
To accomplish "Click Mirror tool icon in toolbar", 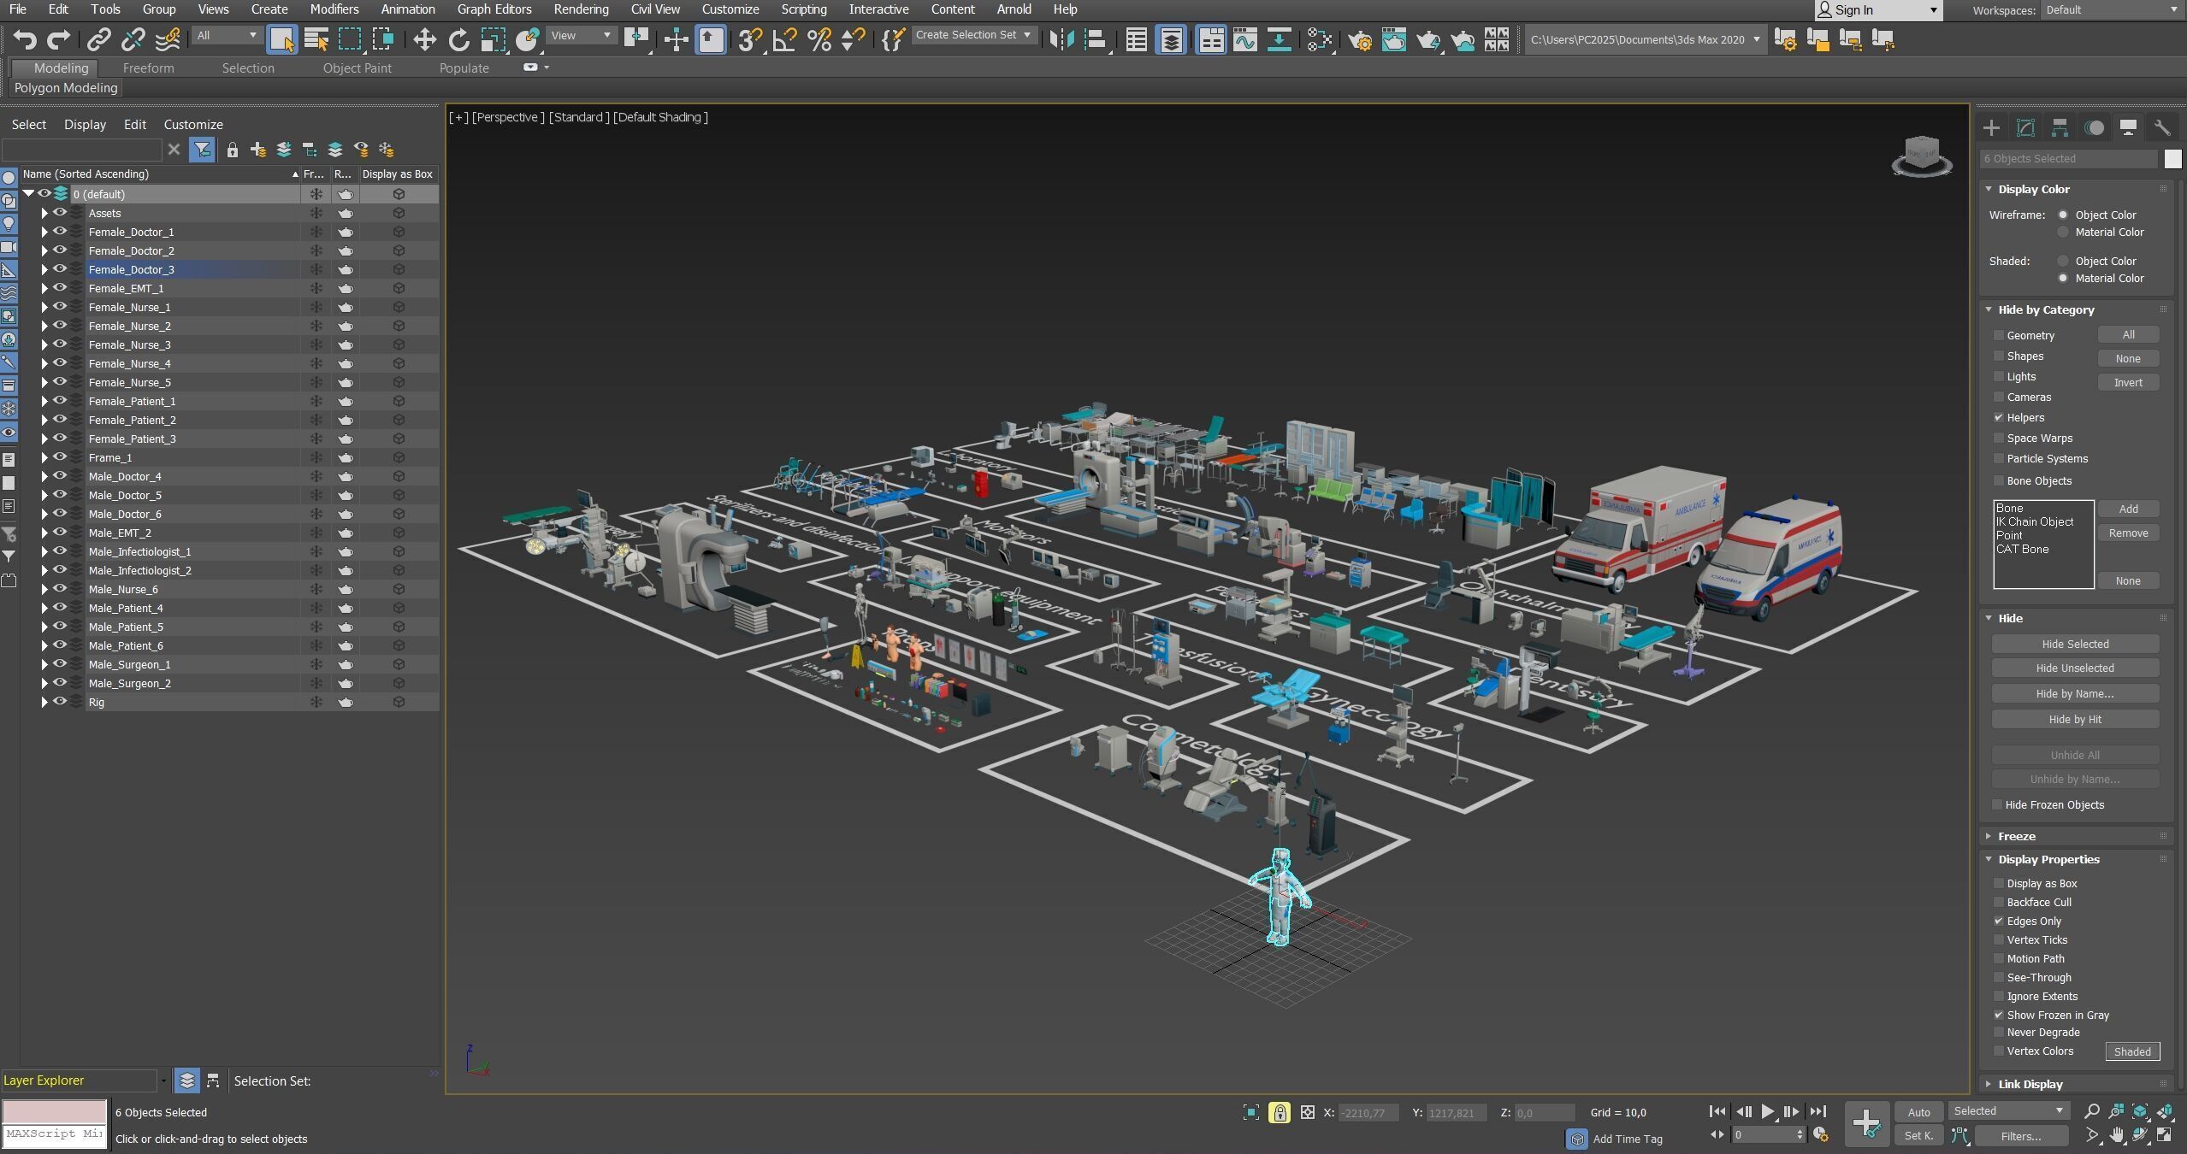I will (x=1061, y=39).
